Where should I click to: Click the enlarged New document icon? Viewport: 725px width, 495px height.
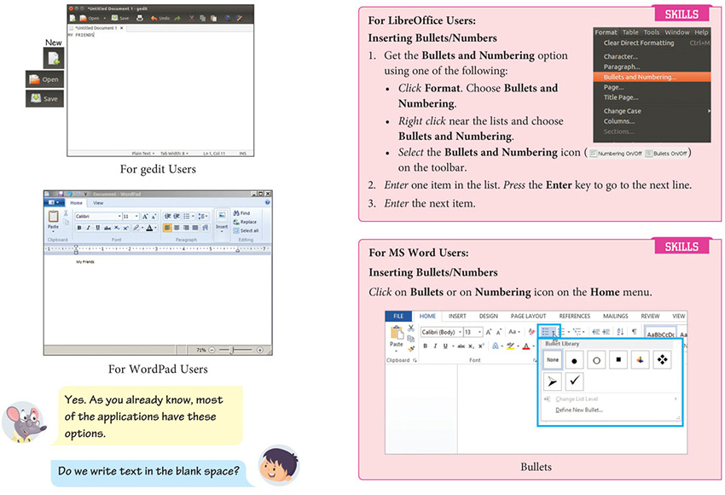(x=54, y=58)
